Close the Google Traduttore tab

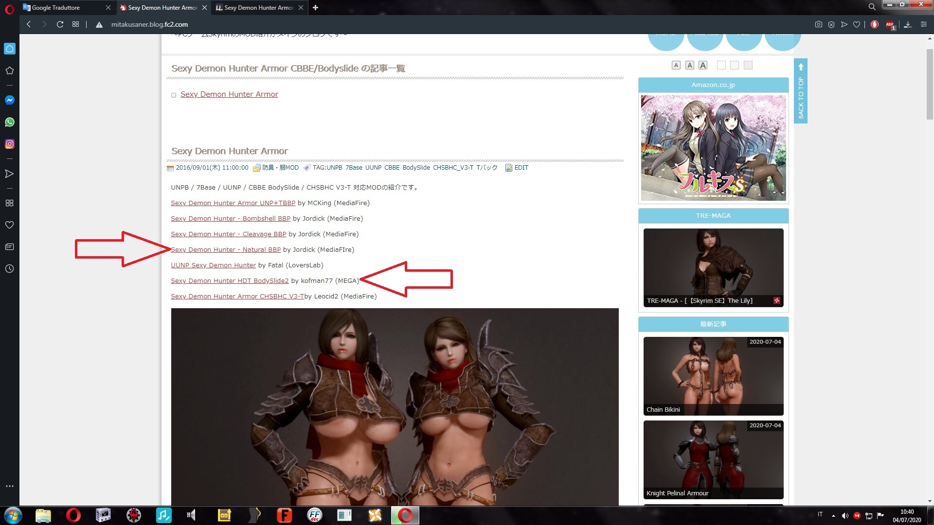(x=108, y=8)
